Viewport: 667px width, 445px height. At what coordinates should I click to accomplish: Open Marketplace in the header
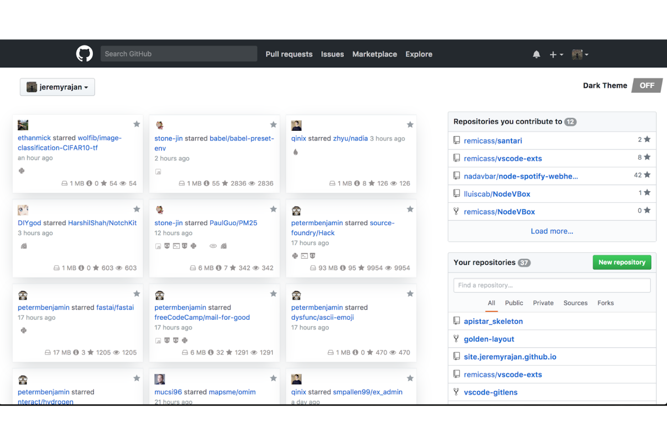[375, 54]
